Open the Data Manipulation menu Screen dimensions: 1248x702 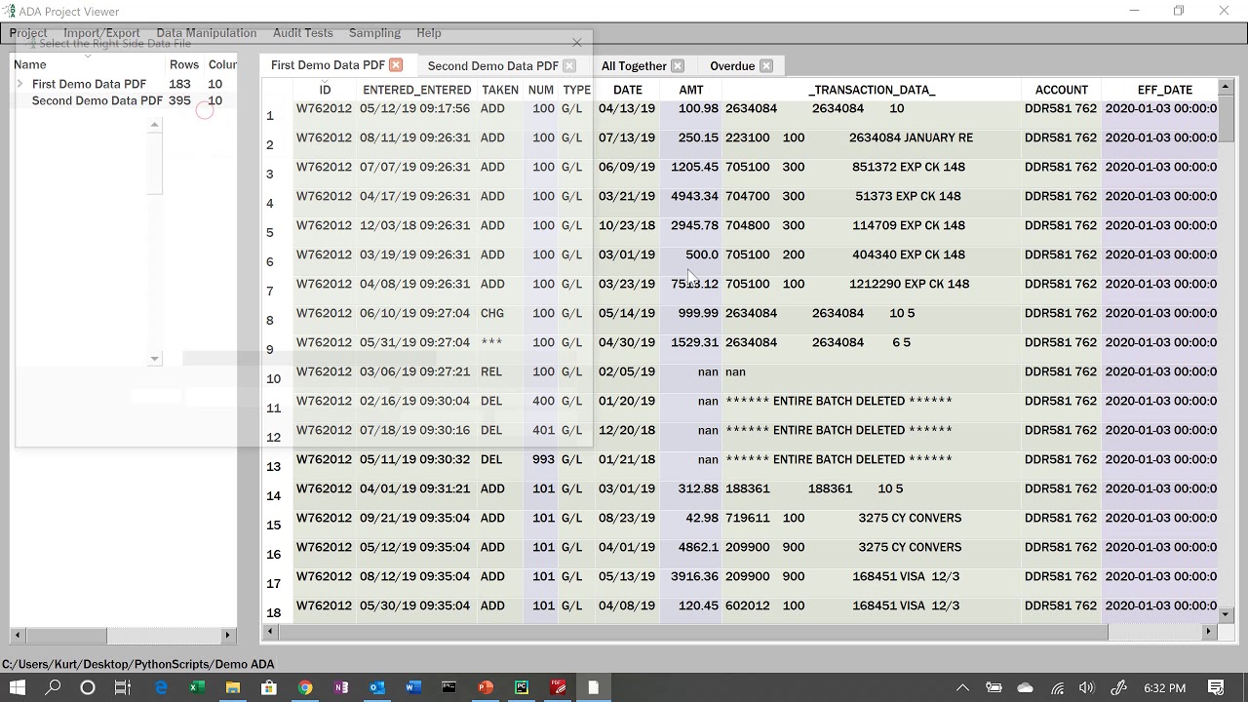pyautogui.click(x=206, y=33)
